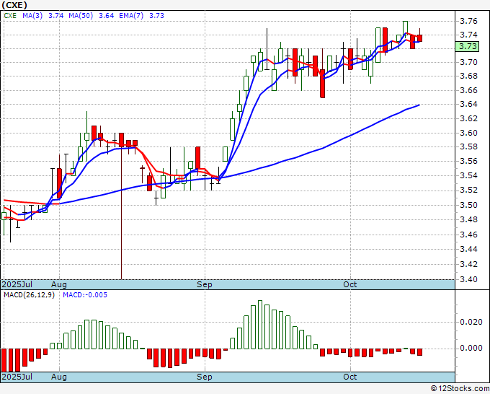Click the EMA(7) legend label
The width and height of the screenshot is (490, 394).
click(x=131, y=16)
